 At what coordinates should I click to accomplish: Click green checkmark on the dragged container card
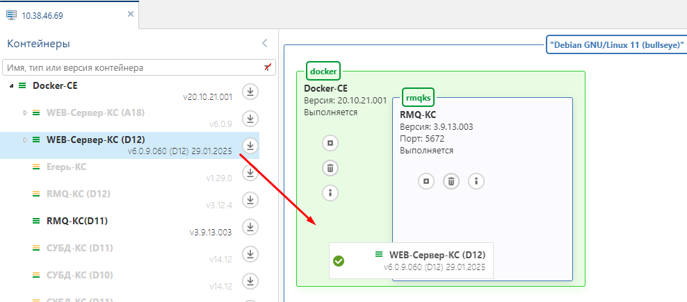point(339,261)
